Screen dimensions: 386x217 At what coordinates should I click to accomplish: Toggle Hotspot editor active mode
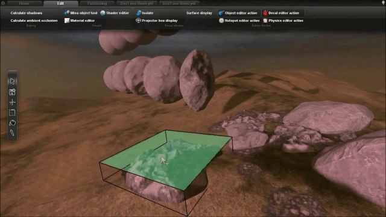tap(239, 20)
